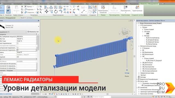This screenshot has height=98, width=175.
Task: Toggle checkbox in 'вое подключение' row
Action: (x=17, y=43)
